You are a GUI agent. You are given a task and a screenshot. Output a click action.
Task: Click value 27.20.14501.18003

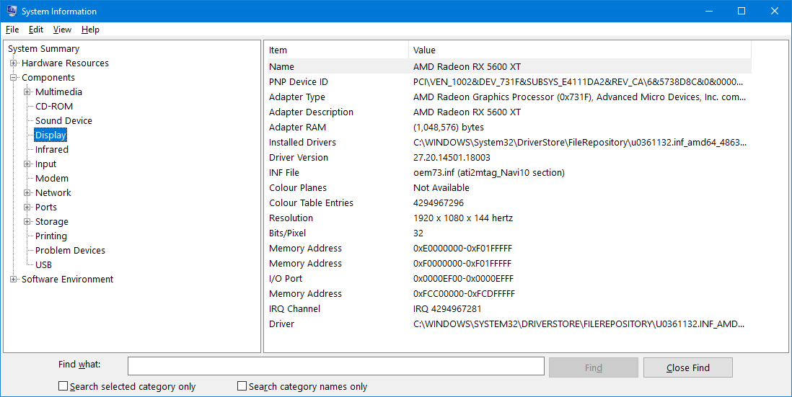pos(452,157)
